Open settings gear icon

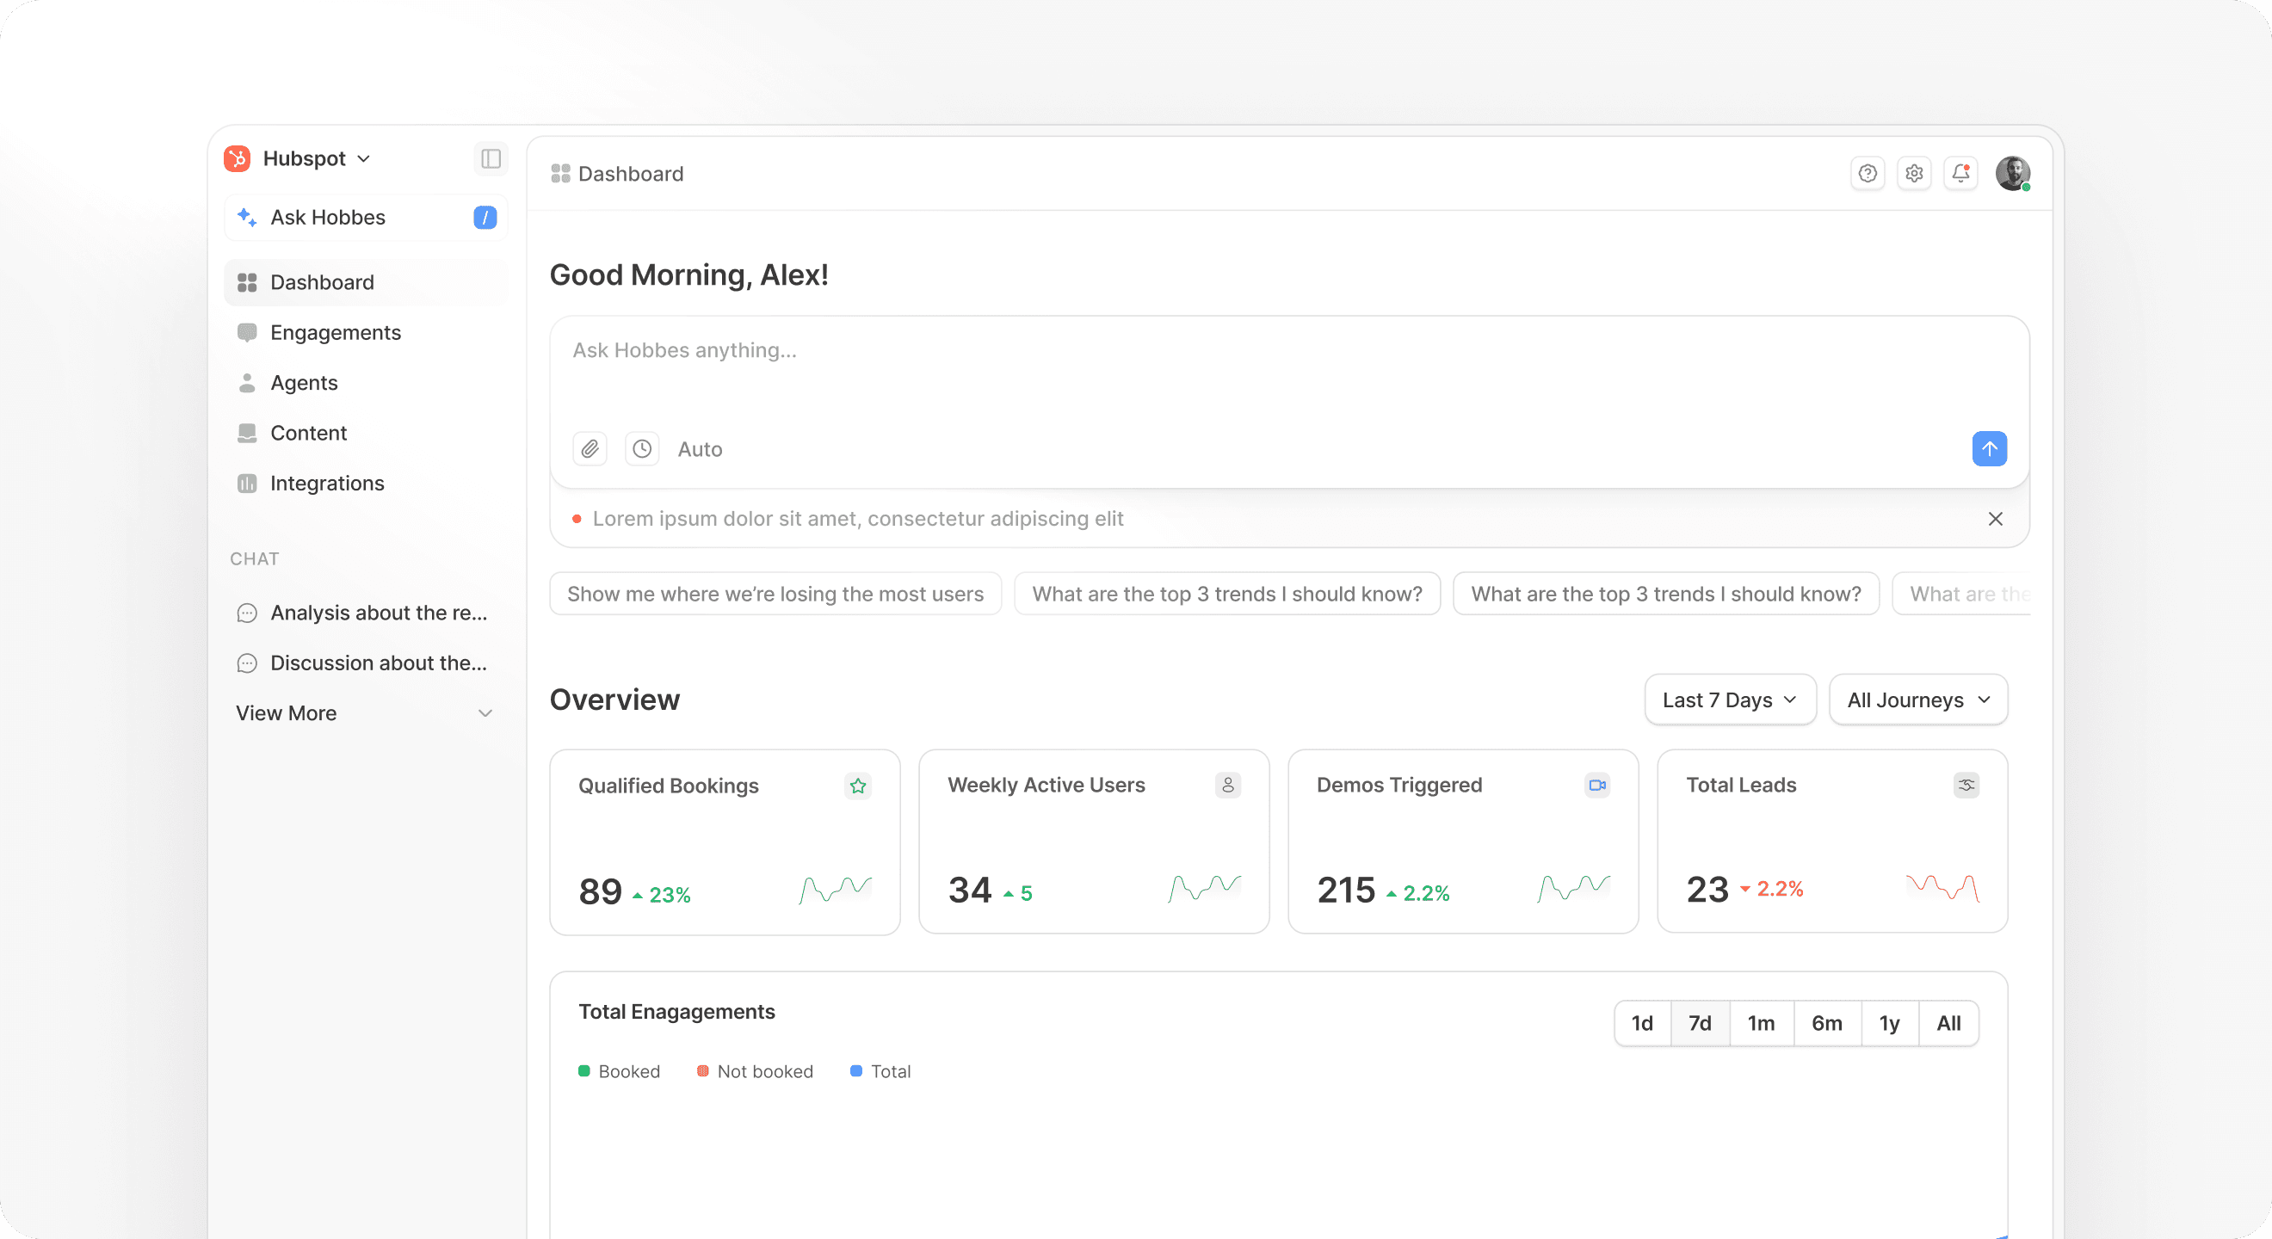1914,174
